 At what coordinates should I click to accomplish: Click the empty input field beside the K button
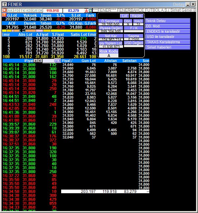pyautogui.click(x=48, y=61)
